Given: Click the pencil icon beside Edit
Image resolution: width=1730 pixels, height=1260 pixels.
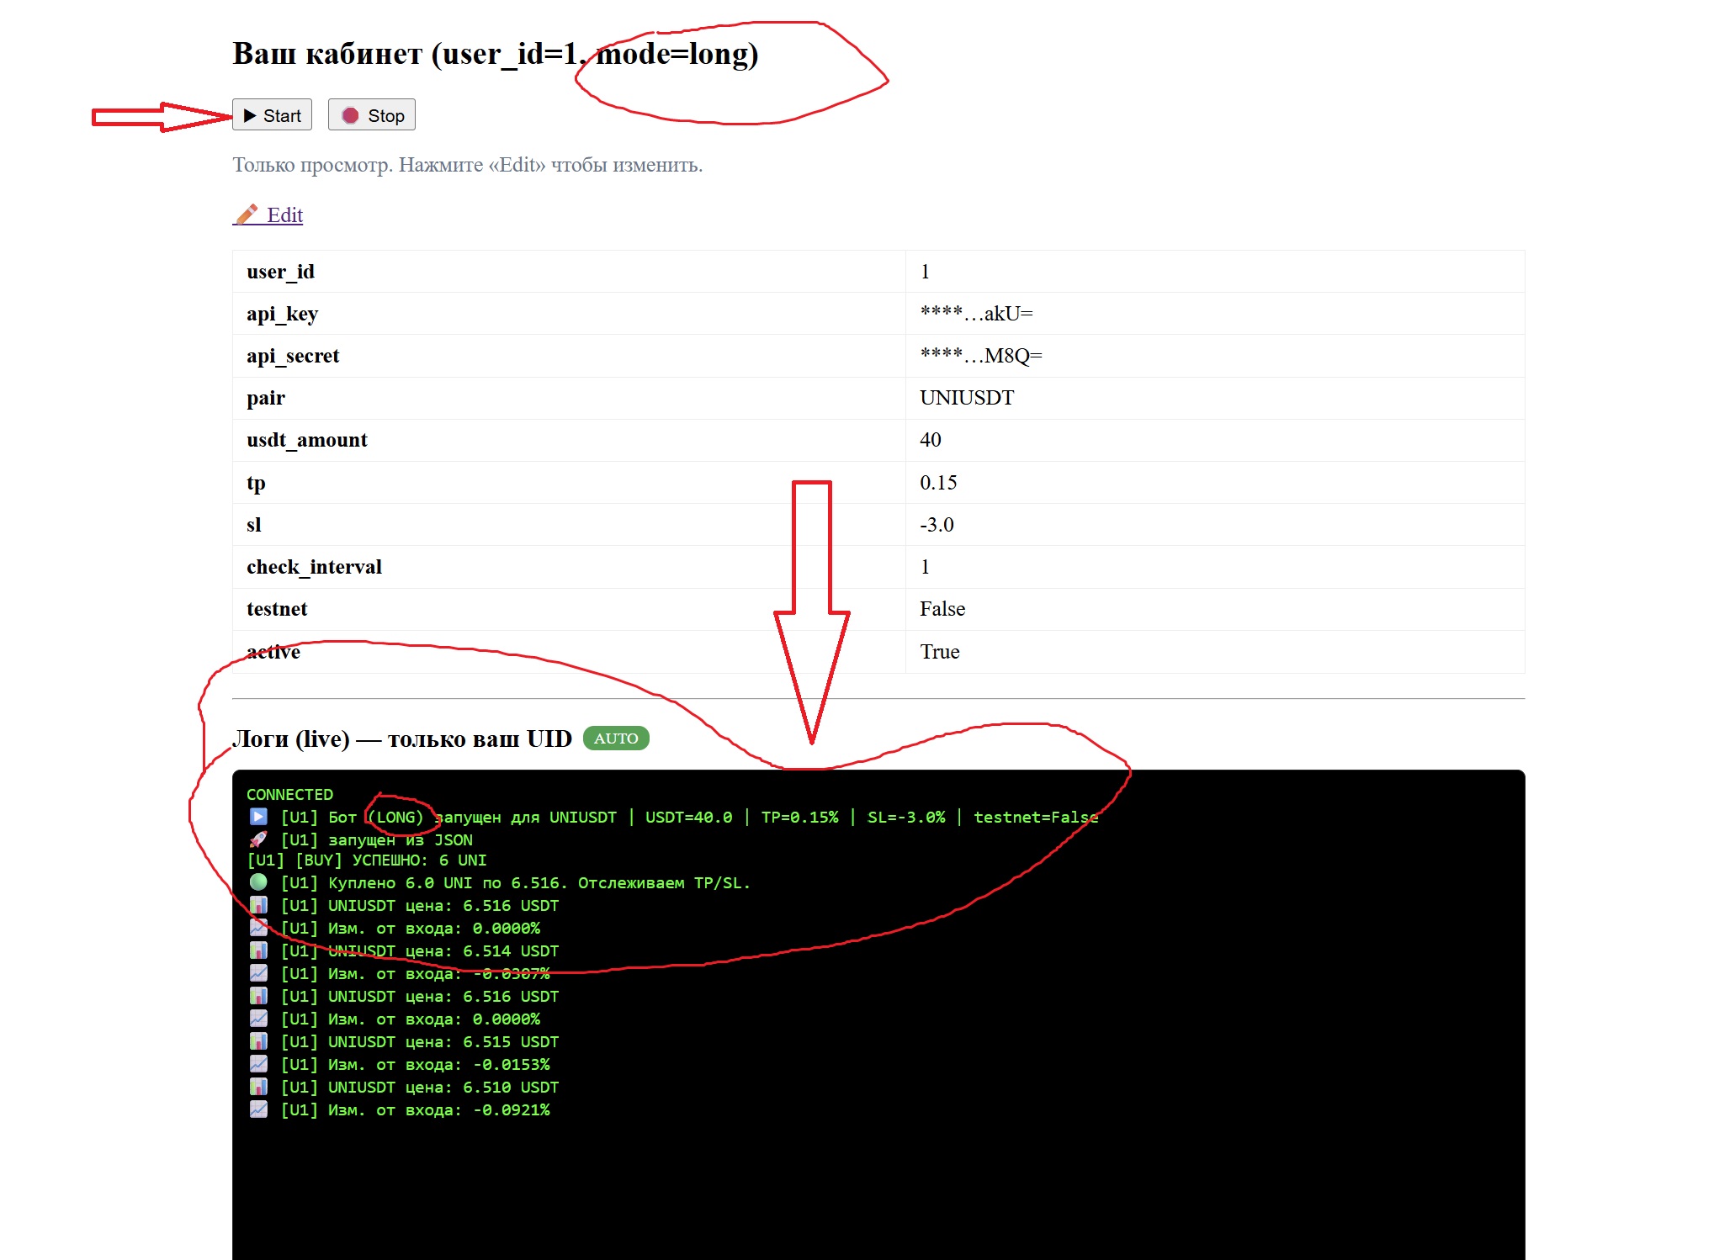Looking at the screenshot, I should click(x=247, y=214).
